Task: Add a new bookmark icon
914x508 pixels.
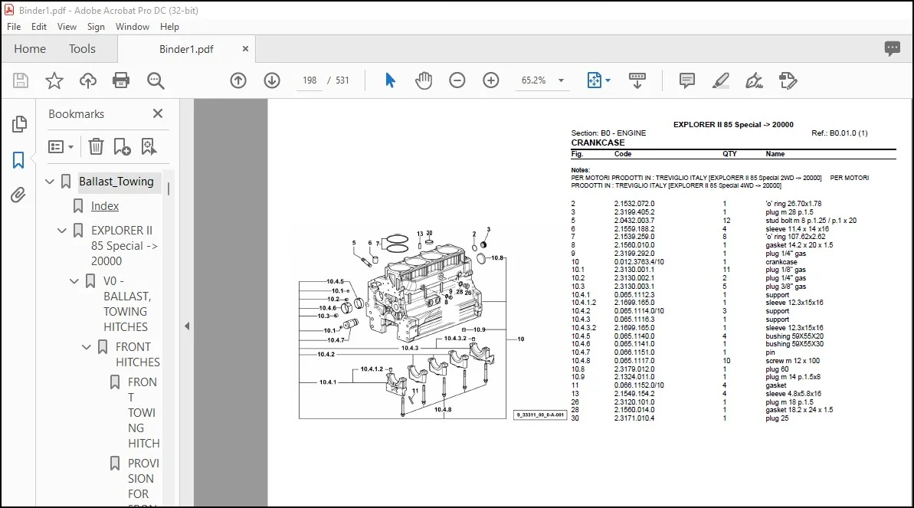Action: coord(122,146)
